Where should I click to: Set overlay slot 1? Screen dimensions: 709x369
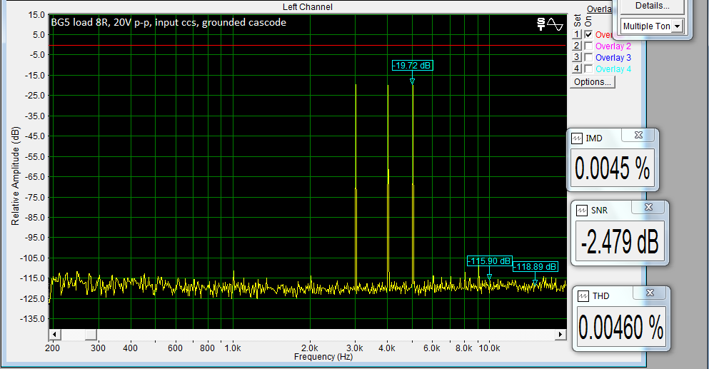point(576,34)
